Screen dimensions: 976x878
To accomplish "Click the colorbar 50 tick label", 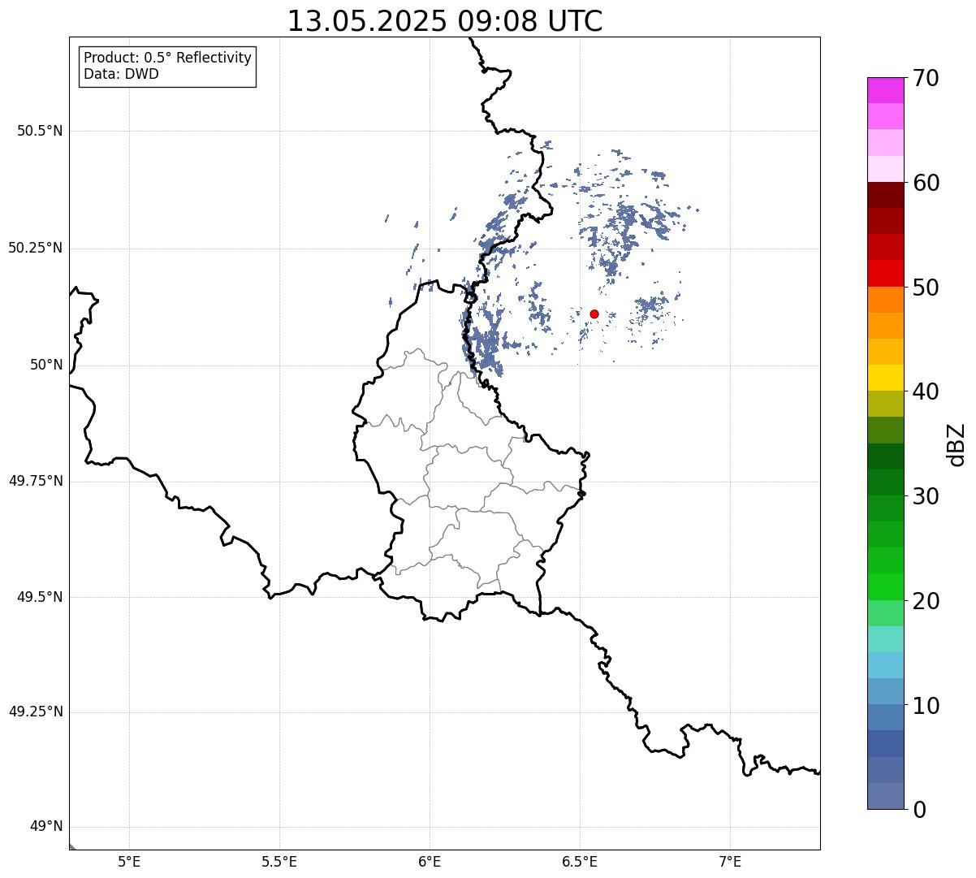I will point(926,288).
